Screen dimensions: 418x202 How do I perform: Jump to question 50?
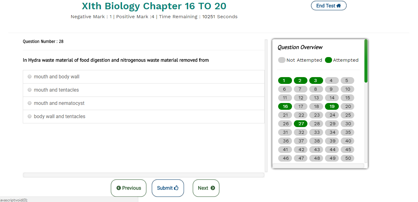pyautogui.click(x=347, y=158)
